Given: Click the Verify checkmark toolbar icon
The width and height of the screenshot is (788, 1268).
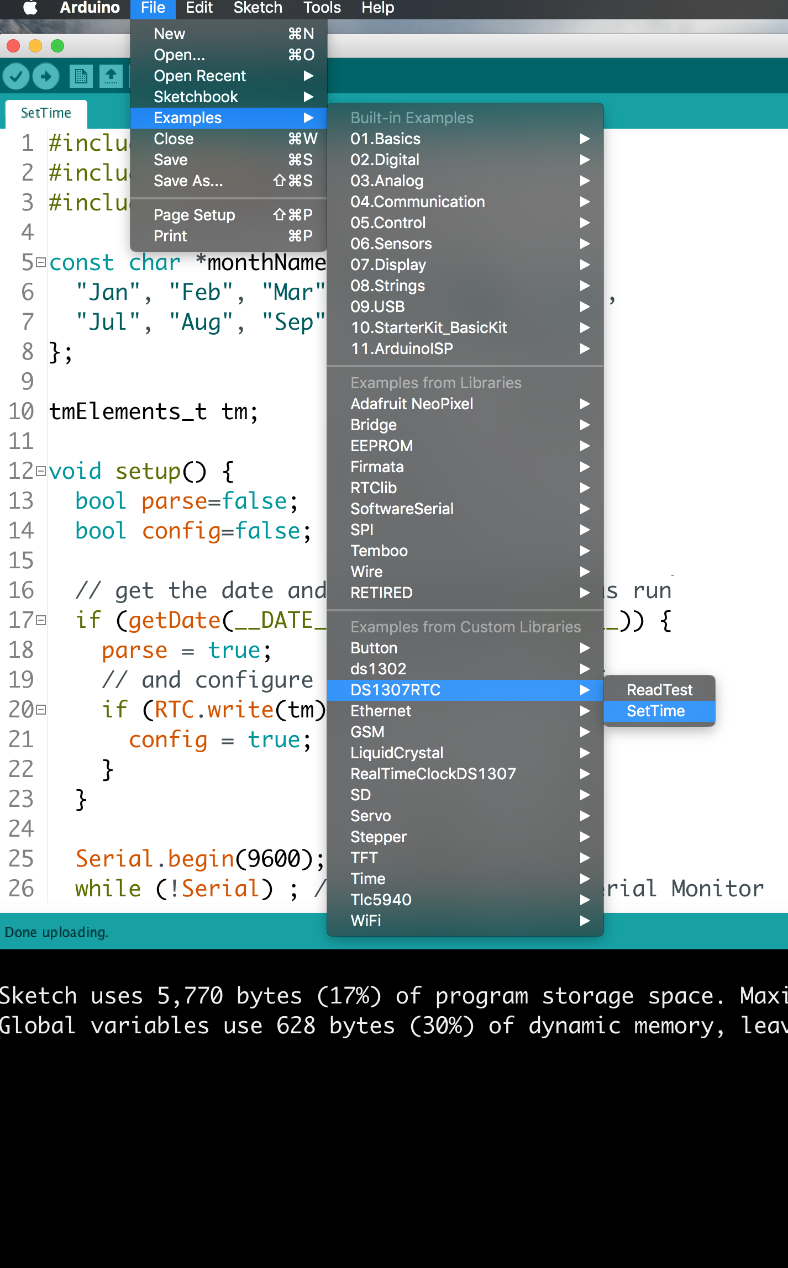Looking at the screenshot, I should coord(16,76).
